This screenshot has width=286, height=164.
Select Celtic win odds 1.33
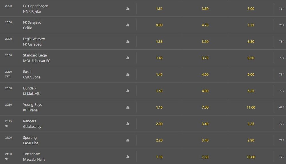pos(251,25)
